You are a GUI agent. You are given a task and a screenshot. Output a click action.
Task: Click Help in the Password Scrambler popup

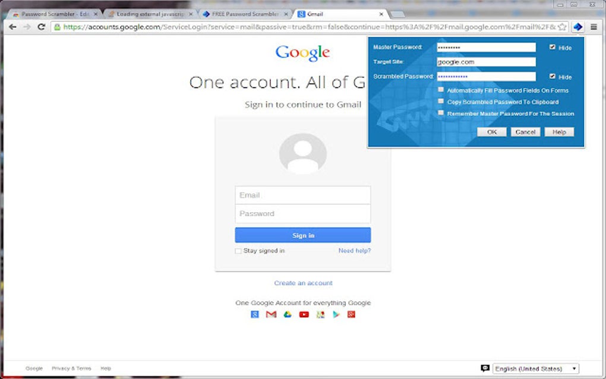[x=559, y=132]
